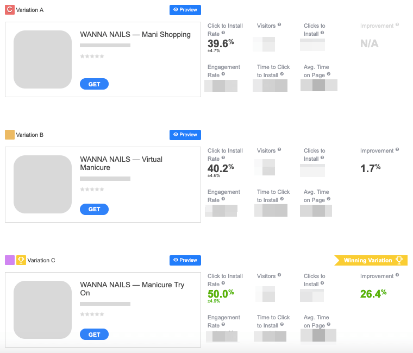Click Variation C Time to Click help icon
The height and width of the screenshot is (353, 413).
click(282, 325)
